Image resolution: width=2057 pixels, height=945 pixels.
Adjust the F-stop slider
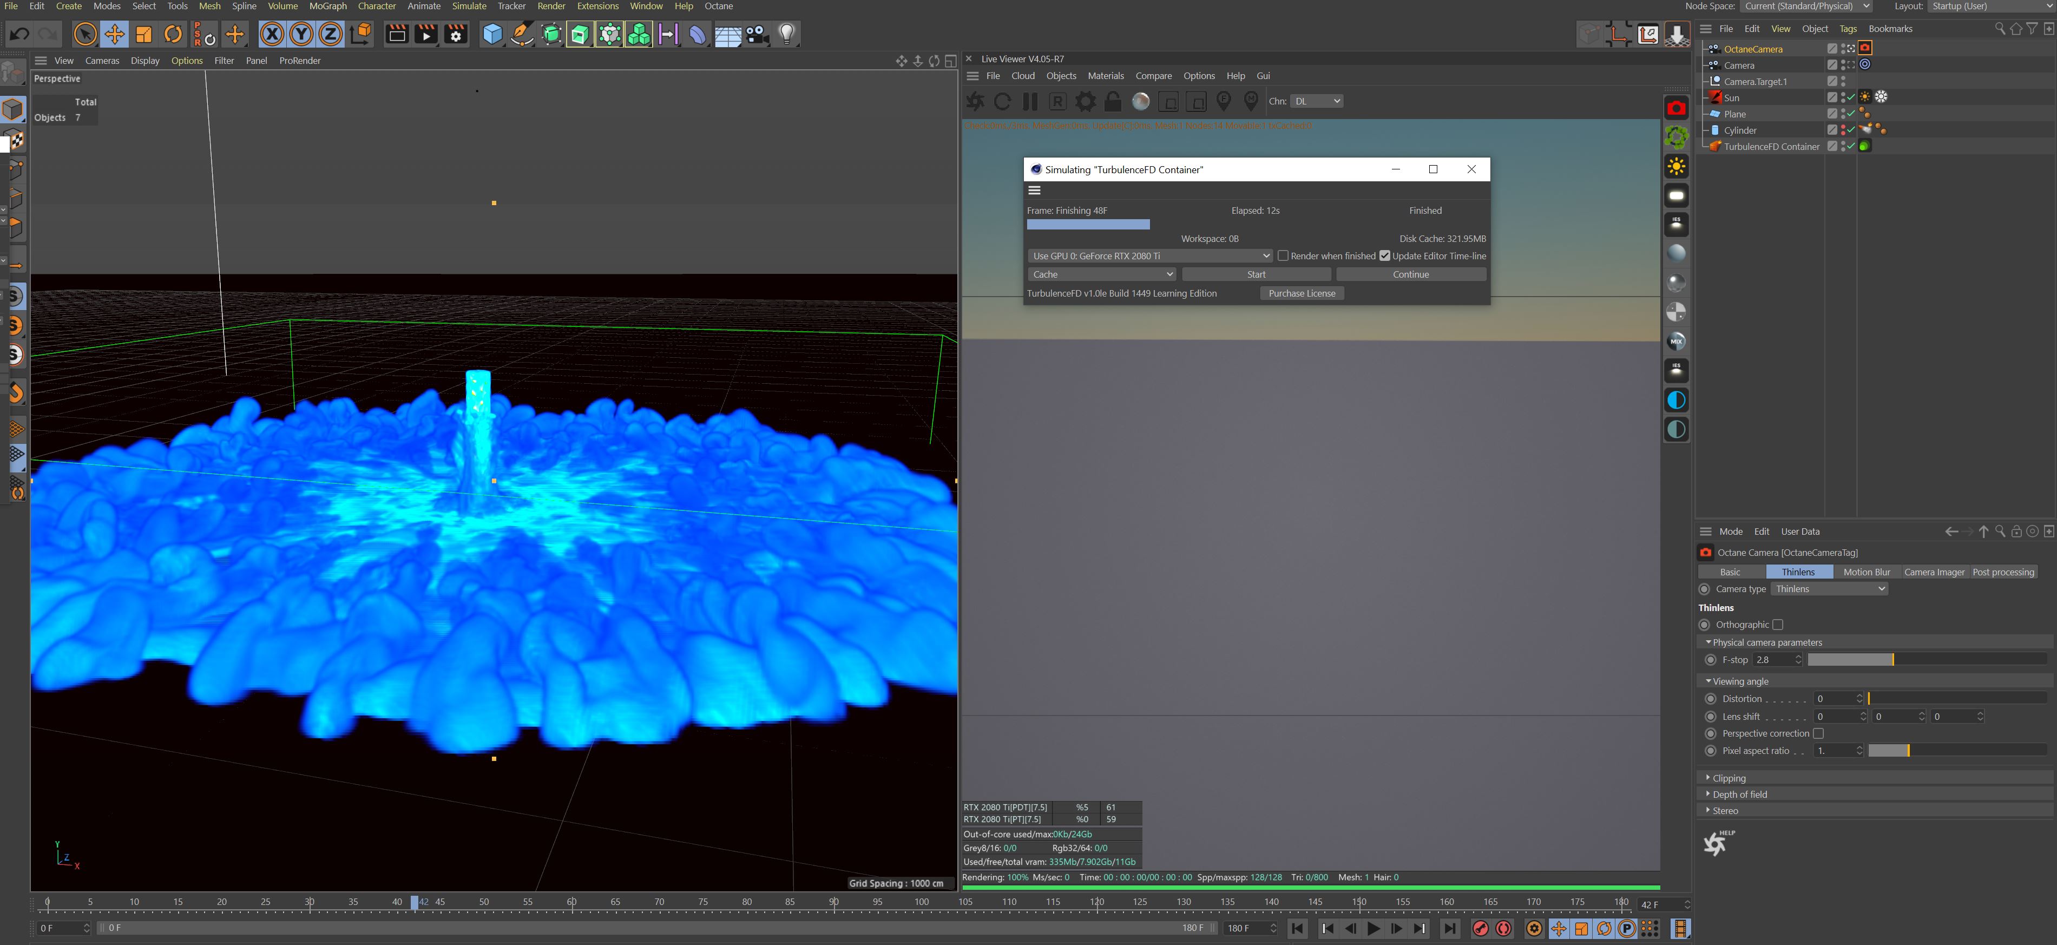pos(1892,660)
